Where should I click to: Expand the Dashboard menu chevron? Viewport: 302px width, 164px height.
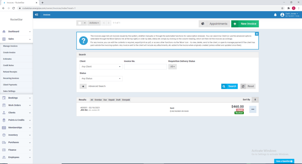click(30, 32)
